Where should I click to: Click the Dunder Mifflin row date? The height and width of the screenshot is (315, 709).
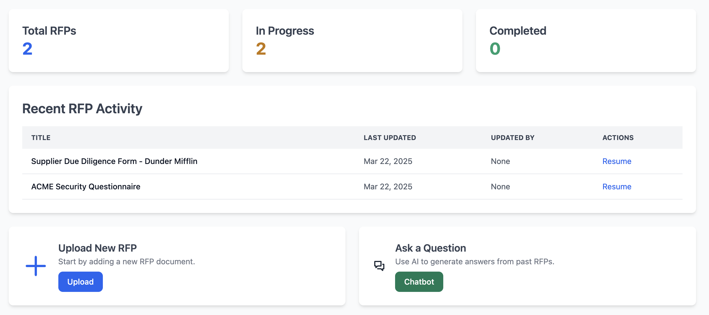(x=388, y=161)
